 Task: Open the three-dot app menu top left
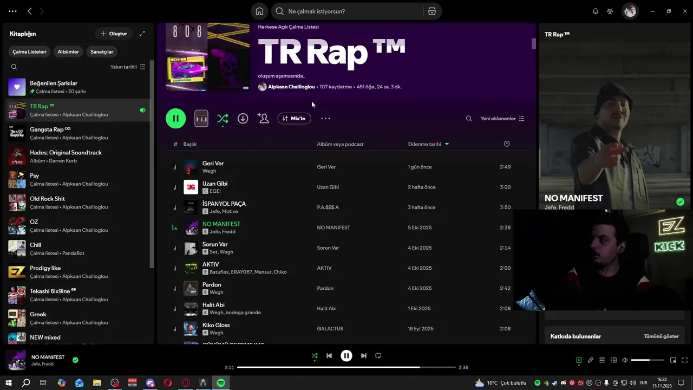[12, 11]
